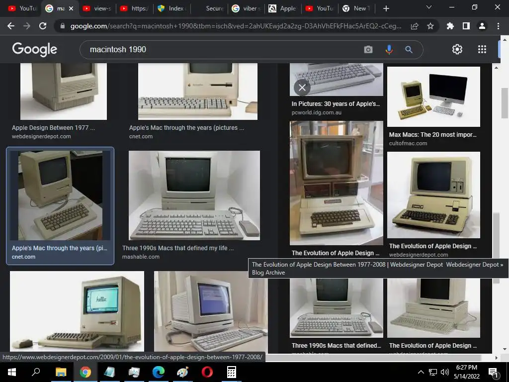Image resolution: width=509 pixels, height=382 pixels.
Task: Switch to the viber search tab
Action: [246, 8]
